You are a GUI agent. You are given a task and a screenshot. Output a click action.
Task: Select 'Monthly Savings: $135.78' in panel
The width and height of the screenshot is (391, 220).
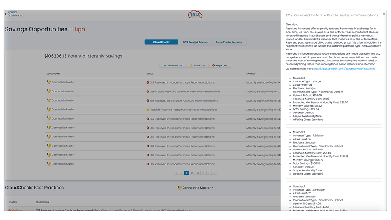[308, 160]
